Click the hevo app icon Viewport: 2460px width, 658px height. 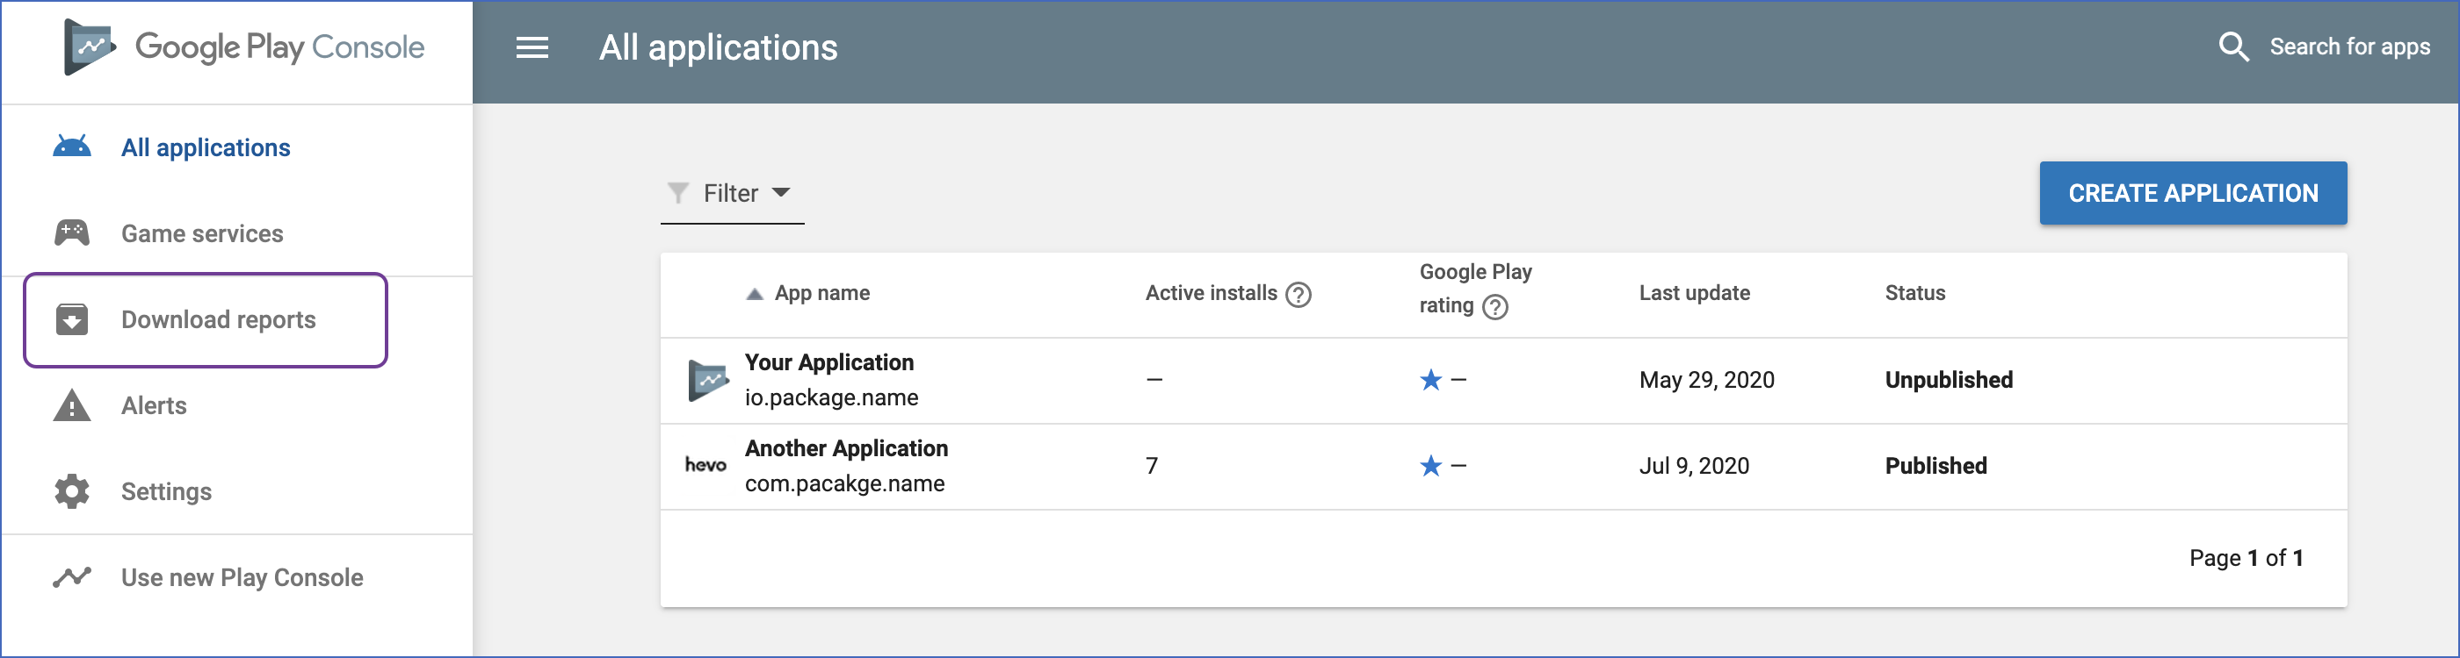[705, 465]
